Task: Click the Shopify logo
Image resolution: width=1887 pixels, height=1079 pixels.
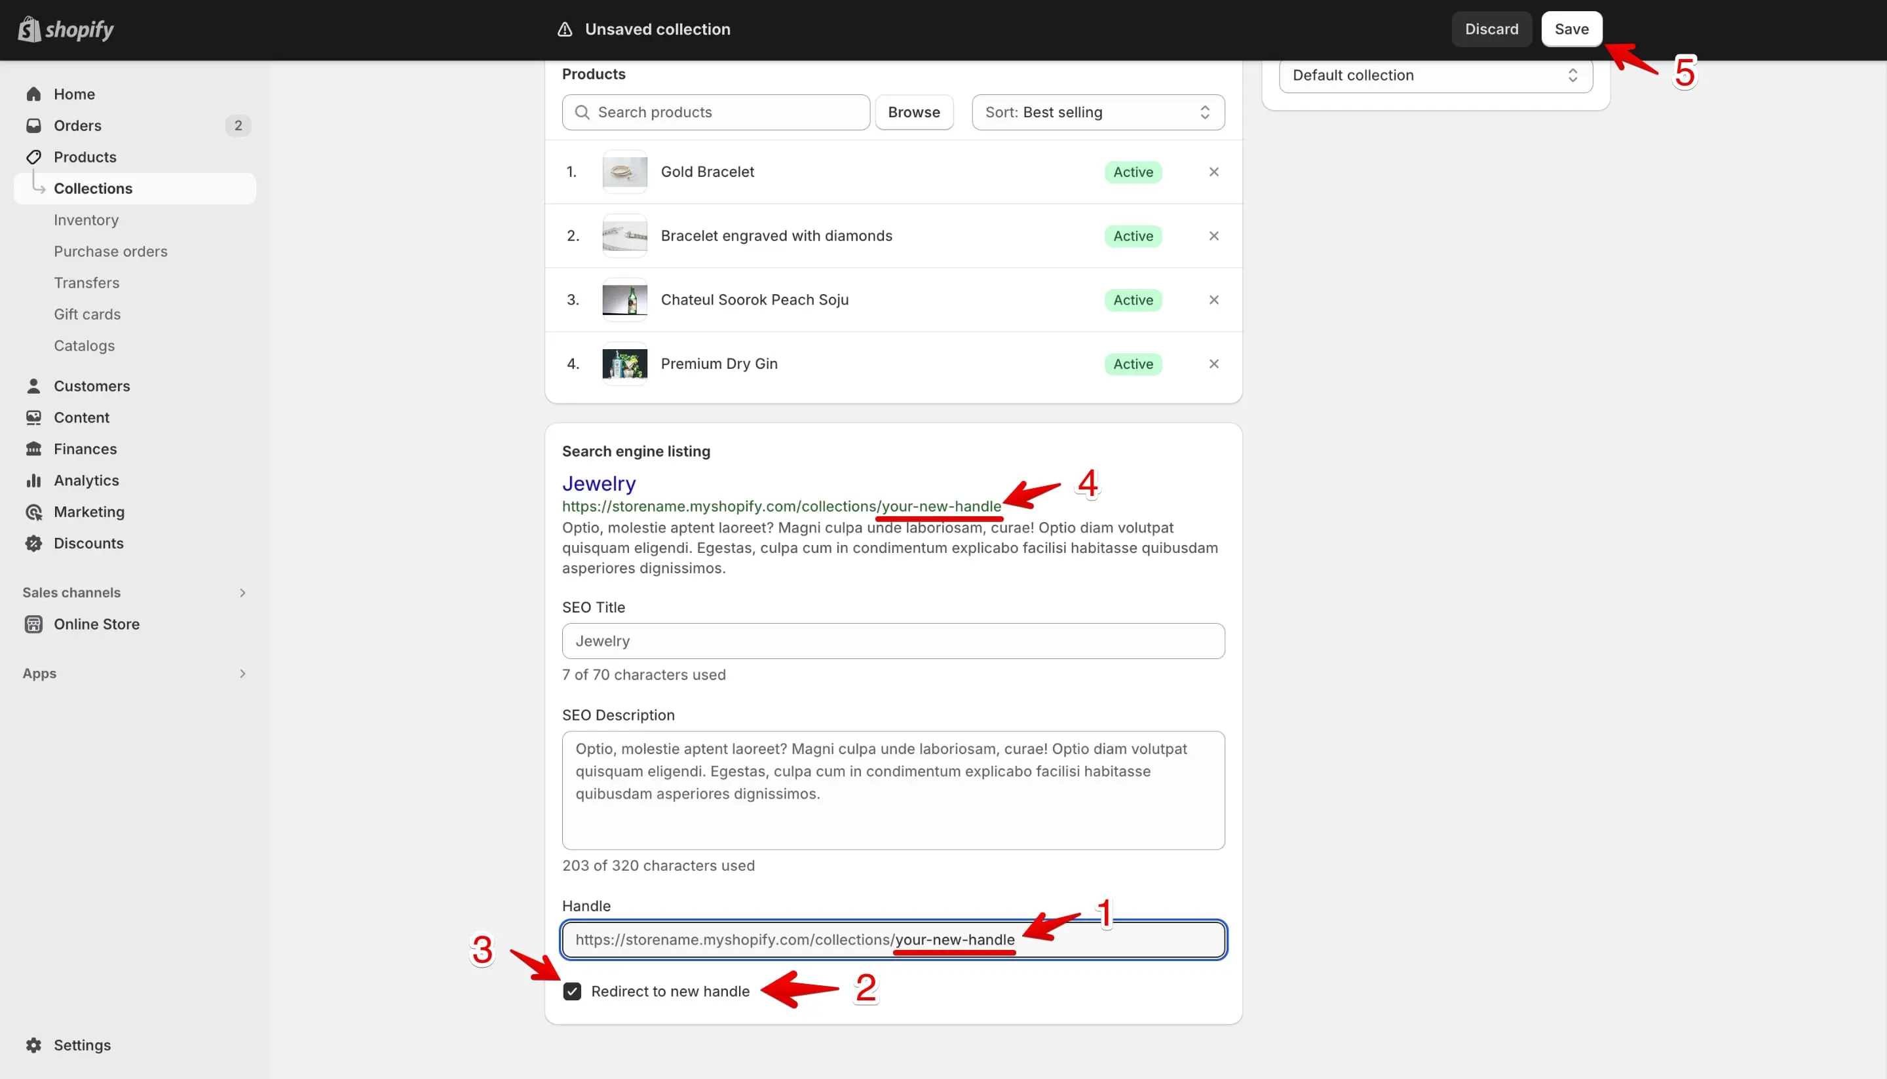Action: point(66,29)
